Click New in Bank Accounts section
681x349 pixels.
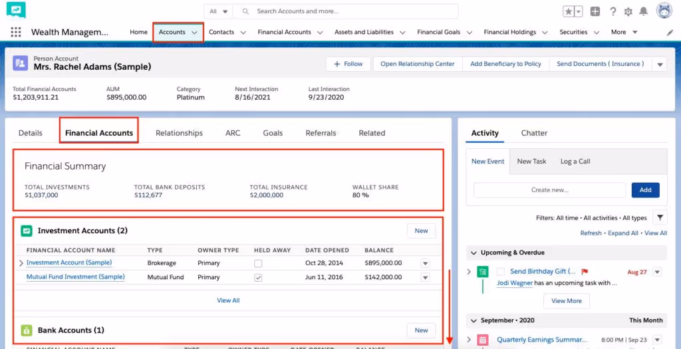(421, 330)
